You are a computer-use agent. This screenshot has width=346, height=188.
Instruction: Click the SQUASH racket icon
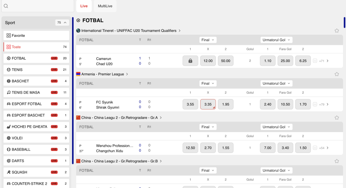(x=8, y=172)
